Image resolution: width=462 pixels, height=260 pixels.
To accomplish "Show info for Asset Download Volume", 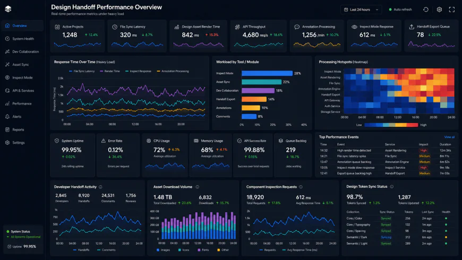I will (198, 187).
